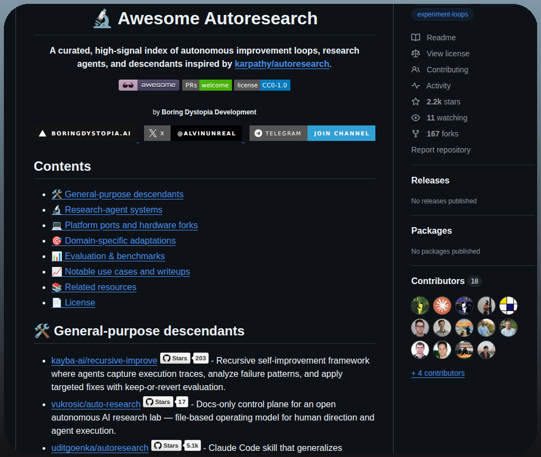Click the pulse icon beside Activity
Screen dimensions: 541x457
416,86
